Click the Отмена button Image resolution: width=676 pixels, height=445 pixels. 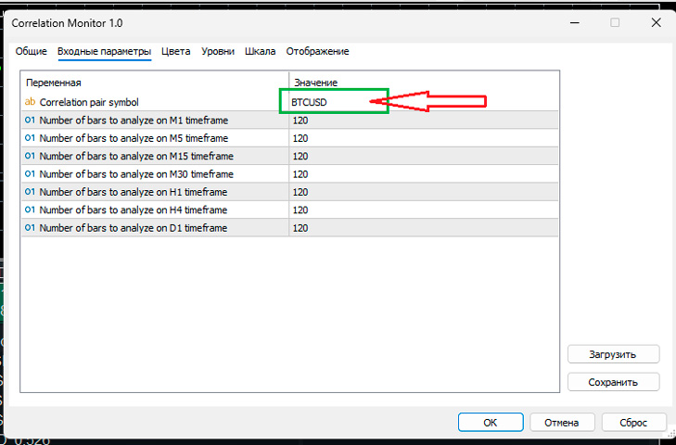point(562,423)
